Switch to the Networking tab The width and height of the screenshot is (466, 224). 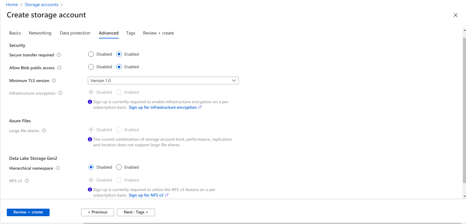click(x=40, y=33)
